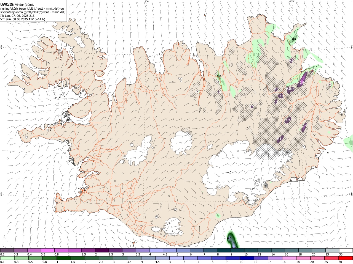Click the '(+14 h)' forecast offset text
Image resolution: width=353 pixels, height=264 pixels.
pyautogui.click(x=40, y=19)
